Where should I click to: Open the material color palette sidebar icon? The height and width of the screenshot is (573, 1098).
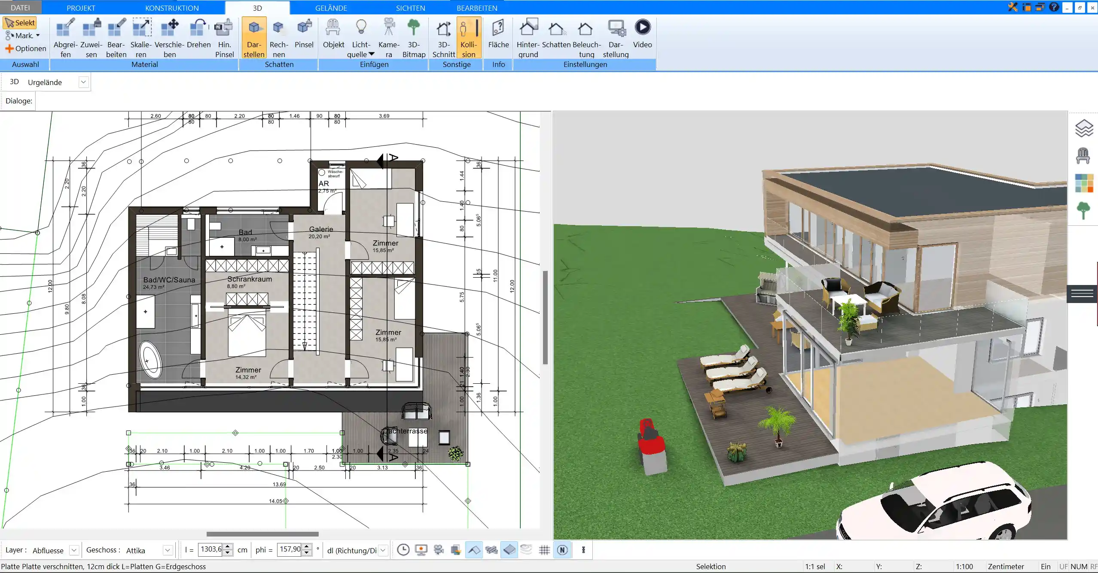[1084, 183]
